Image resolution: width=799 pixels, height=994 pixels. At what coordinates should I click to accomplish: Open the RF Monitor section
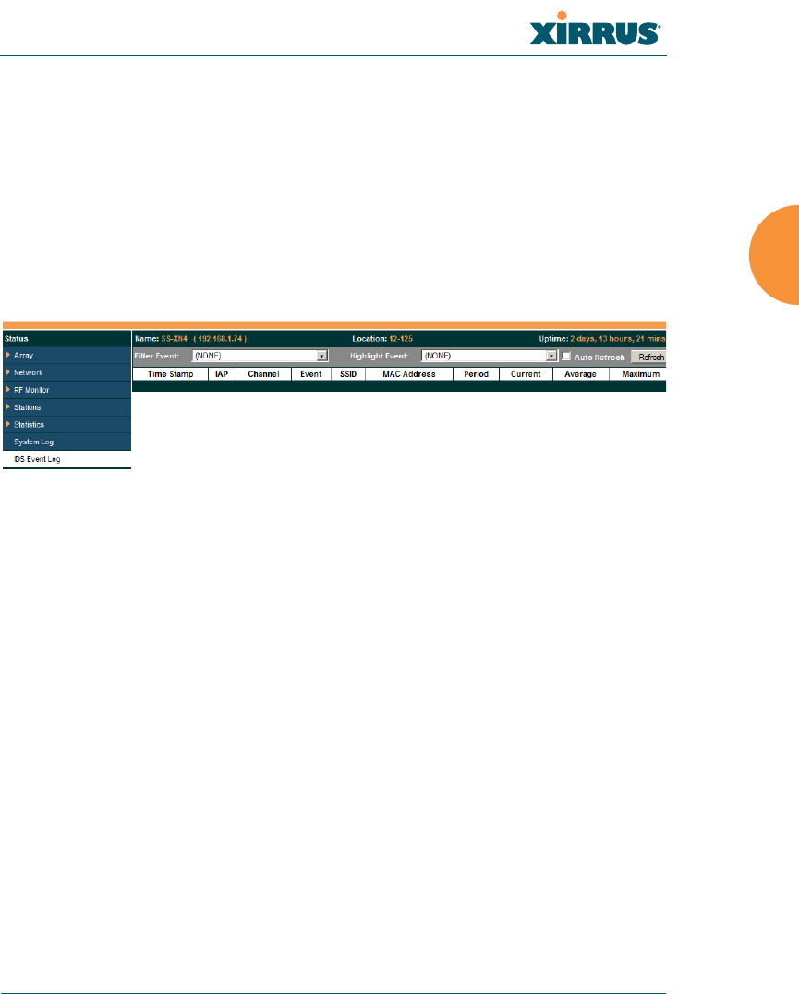coord(31,390)
